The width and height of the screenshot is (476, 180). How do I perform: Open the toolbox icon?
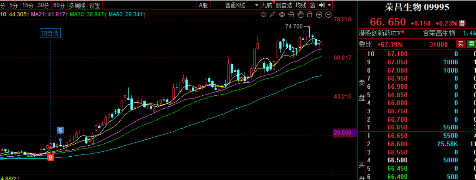click(291, 14)
